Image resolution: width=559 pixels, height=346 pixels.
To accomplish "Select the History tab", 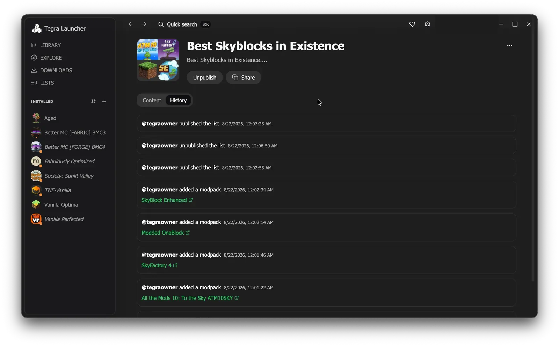I will (179, 101).
